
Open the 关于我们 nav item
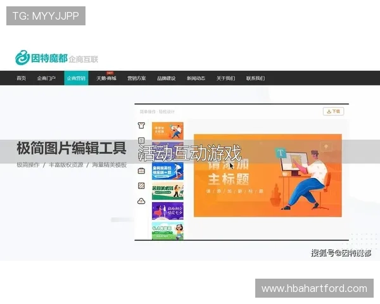pos(225,78)
